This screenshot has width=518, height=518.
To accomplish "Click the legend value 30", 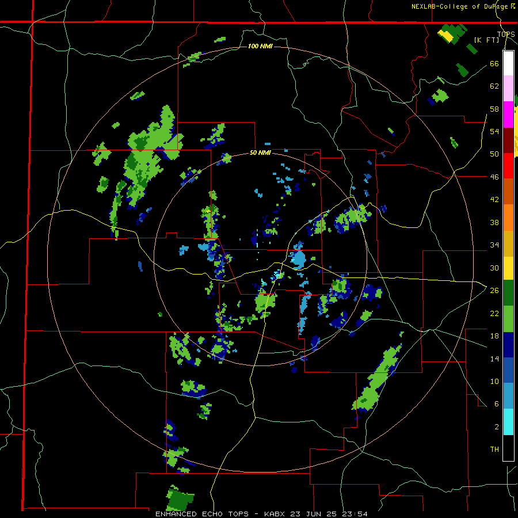I will coord(494,268).
